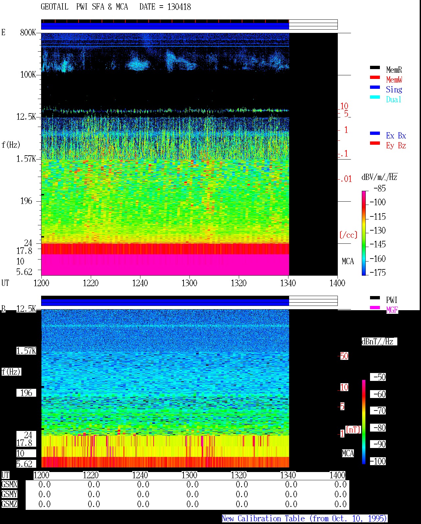Click the 1300 UT tick on electric spectrogram
The width and height of the screenshot is (421, 524).
[x=189, y=283]
